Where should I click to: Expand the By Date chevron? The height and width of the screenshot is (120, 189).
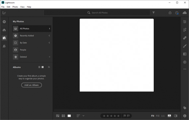pyautogui.click(x=49, y=43)
